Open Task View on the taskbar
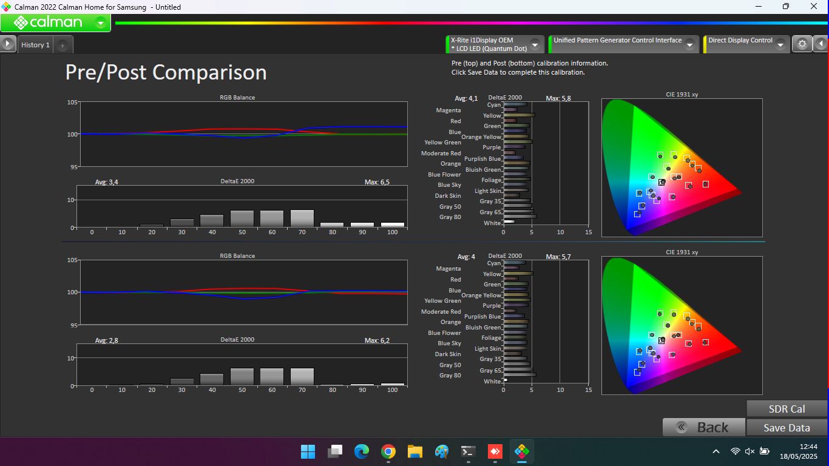 [x=335, y=451]
